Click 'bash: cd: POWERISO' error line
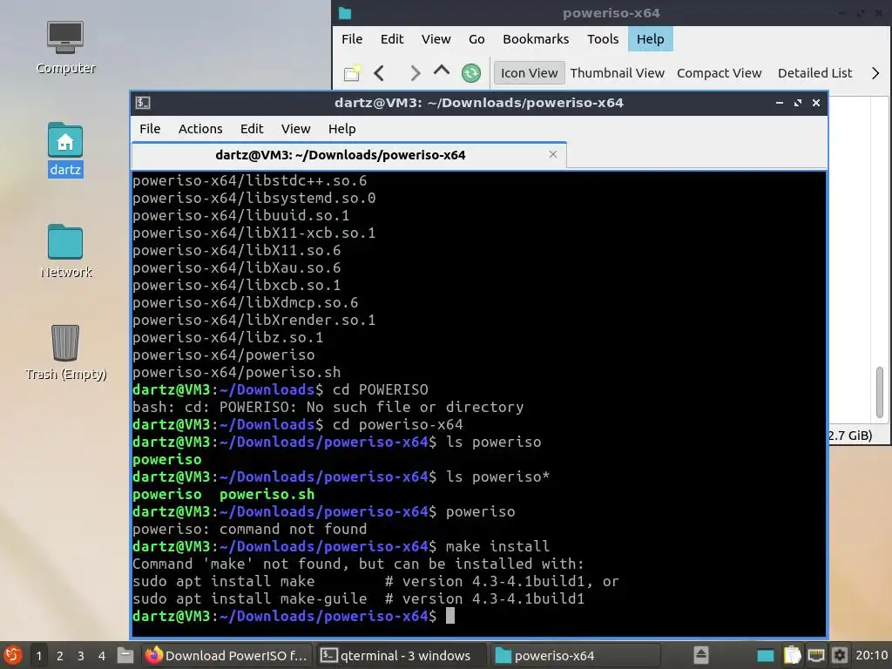Screen dimensions: 892x669 coord(328,408)
